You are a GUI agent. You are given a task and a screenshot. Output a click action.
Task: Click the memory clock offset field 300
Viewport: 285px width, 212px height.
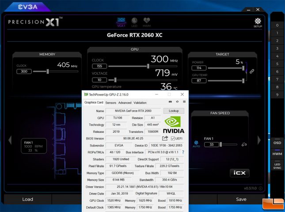(x=24, y=71)
